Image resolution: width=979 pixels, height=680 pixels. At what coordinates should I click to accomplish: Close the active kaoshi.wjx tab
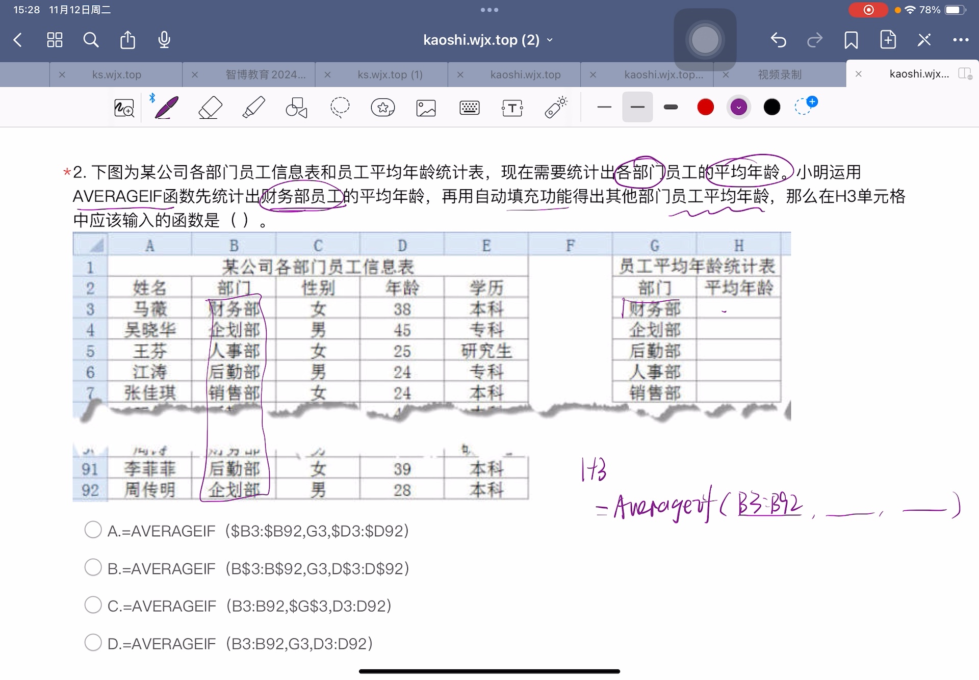coord(859,74)
